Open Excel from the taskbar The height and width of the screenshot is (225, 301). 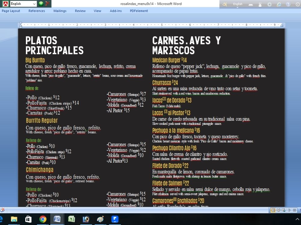[x=71, y=219]
